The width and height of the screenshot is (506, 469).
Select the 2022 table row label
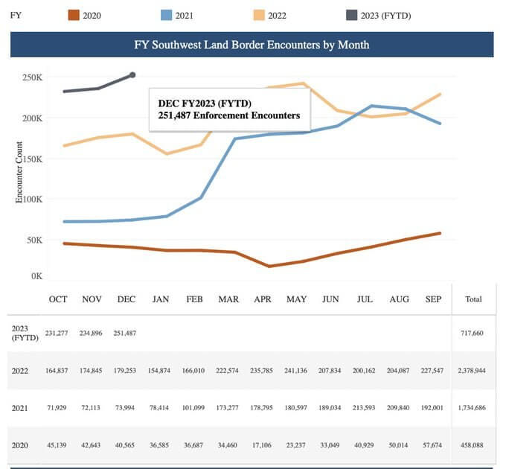click(20, 370)
